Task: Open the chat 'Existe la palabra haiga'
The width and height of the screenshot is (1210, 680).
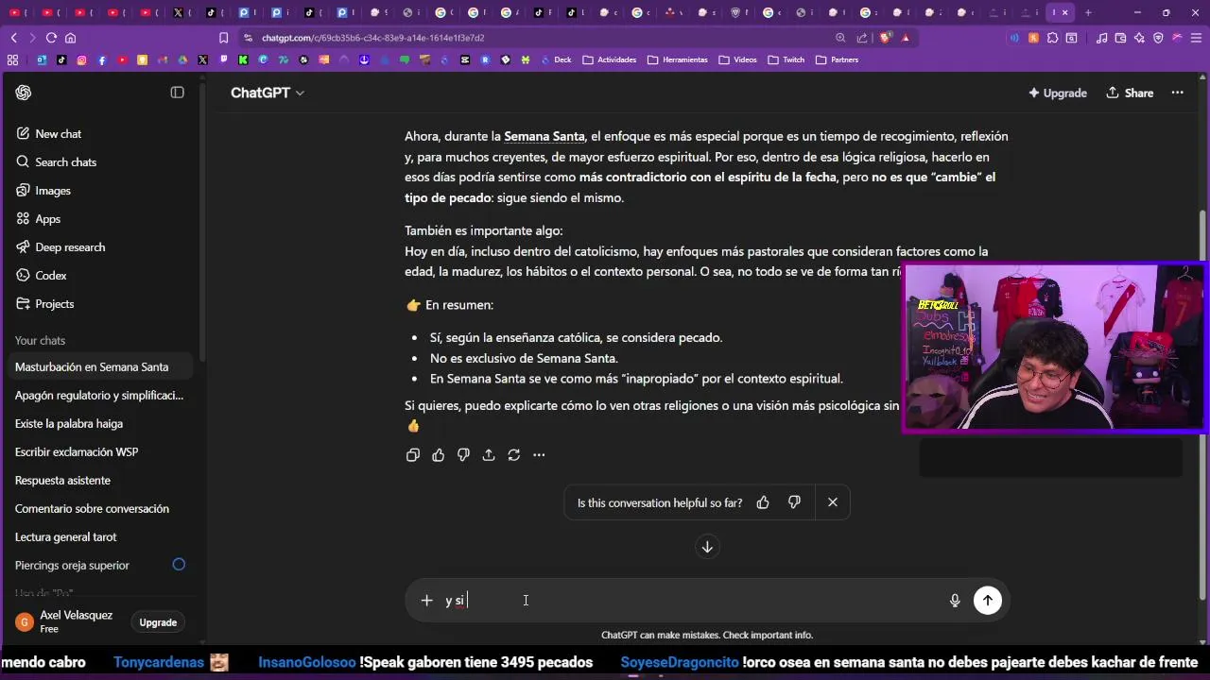Action: (x=100, y=424)
